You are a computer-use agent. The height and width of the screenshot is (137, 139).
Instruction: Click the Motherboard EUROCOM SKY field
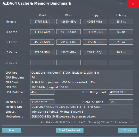pos(82,116)
